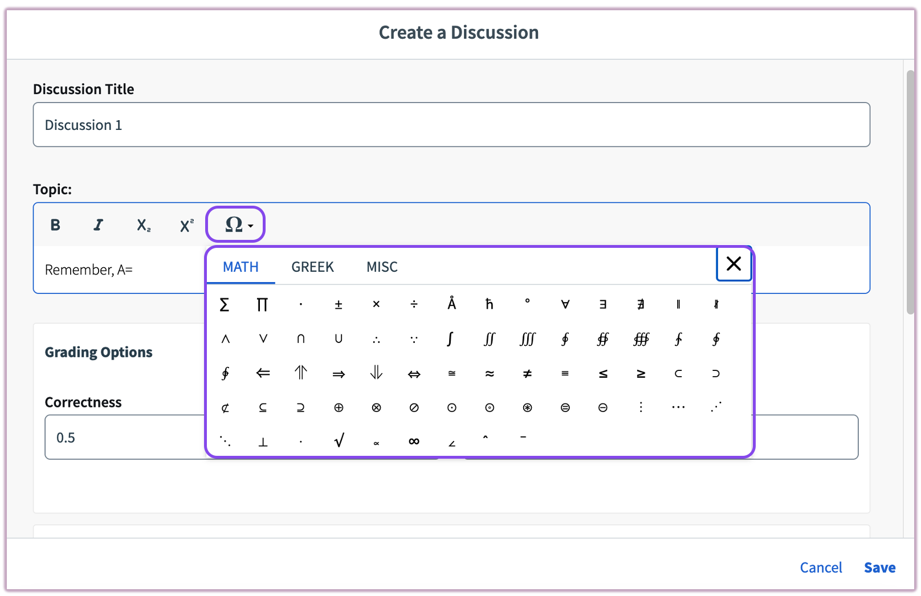The width and height of the screenshot is (921, 596).
Task: Apply italic formatting in the Topic editor
Action: pyautogui.click(x=98, y=224)
